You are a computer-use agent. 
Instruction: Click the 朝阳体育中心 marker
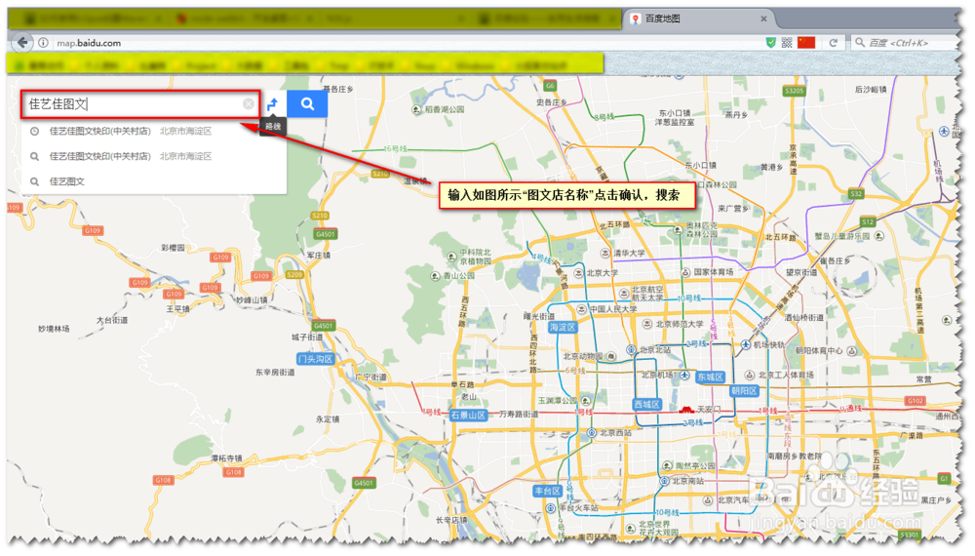tap(852, 351)
